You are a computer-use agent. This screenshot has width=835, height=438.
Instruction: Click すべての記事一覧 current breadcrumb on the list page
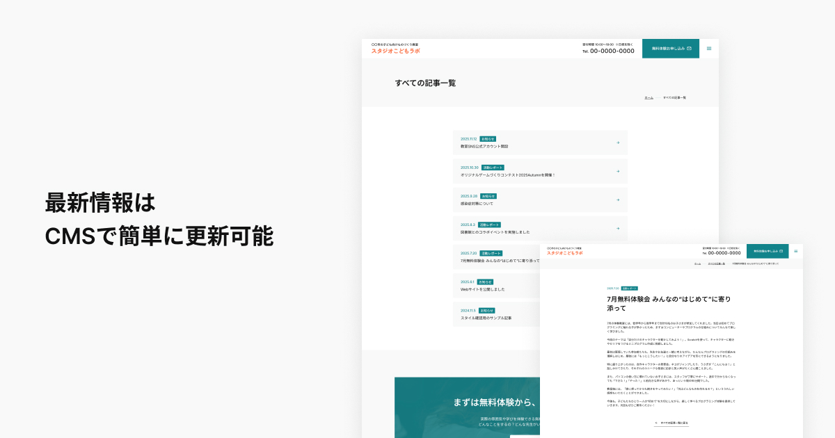coord(674,97)
